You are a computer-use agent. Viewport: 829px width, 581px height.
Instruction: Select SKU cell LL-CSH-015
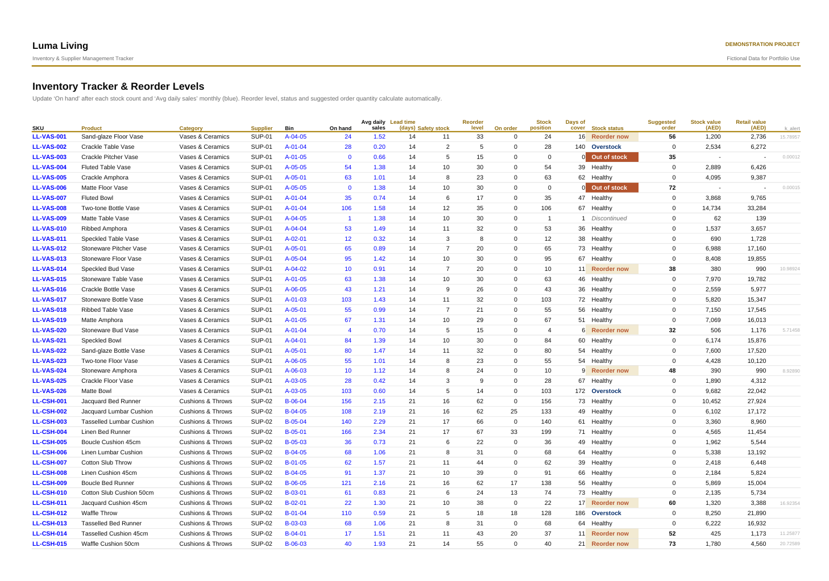49,544
